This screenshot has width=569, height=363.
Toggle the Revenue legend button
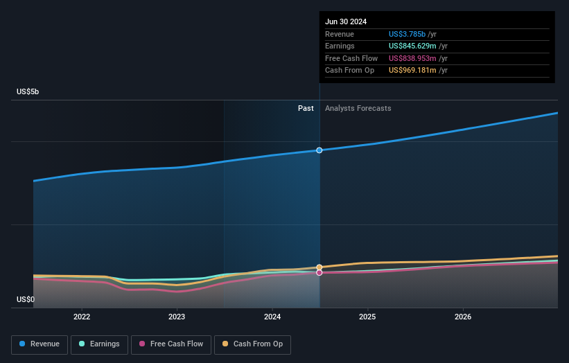[x=40, y=344]
